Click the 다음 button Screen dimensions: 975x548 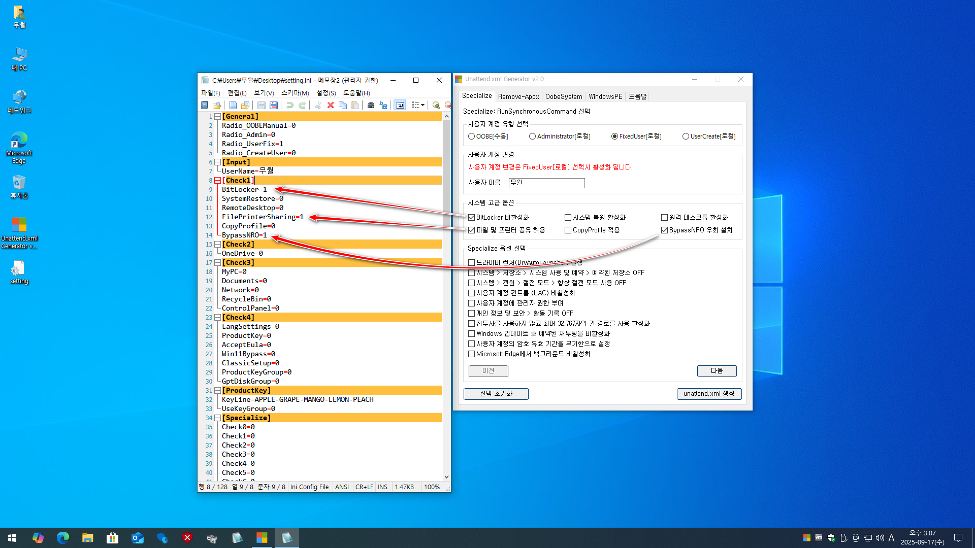717,371
